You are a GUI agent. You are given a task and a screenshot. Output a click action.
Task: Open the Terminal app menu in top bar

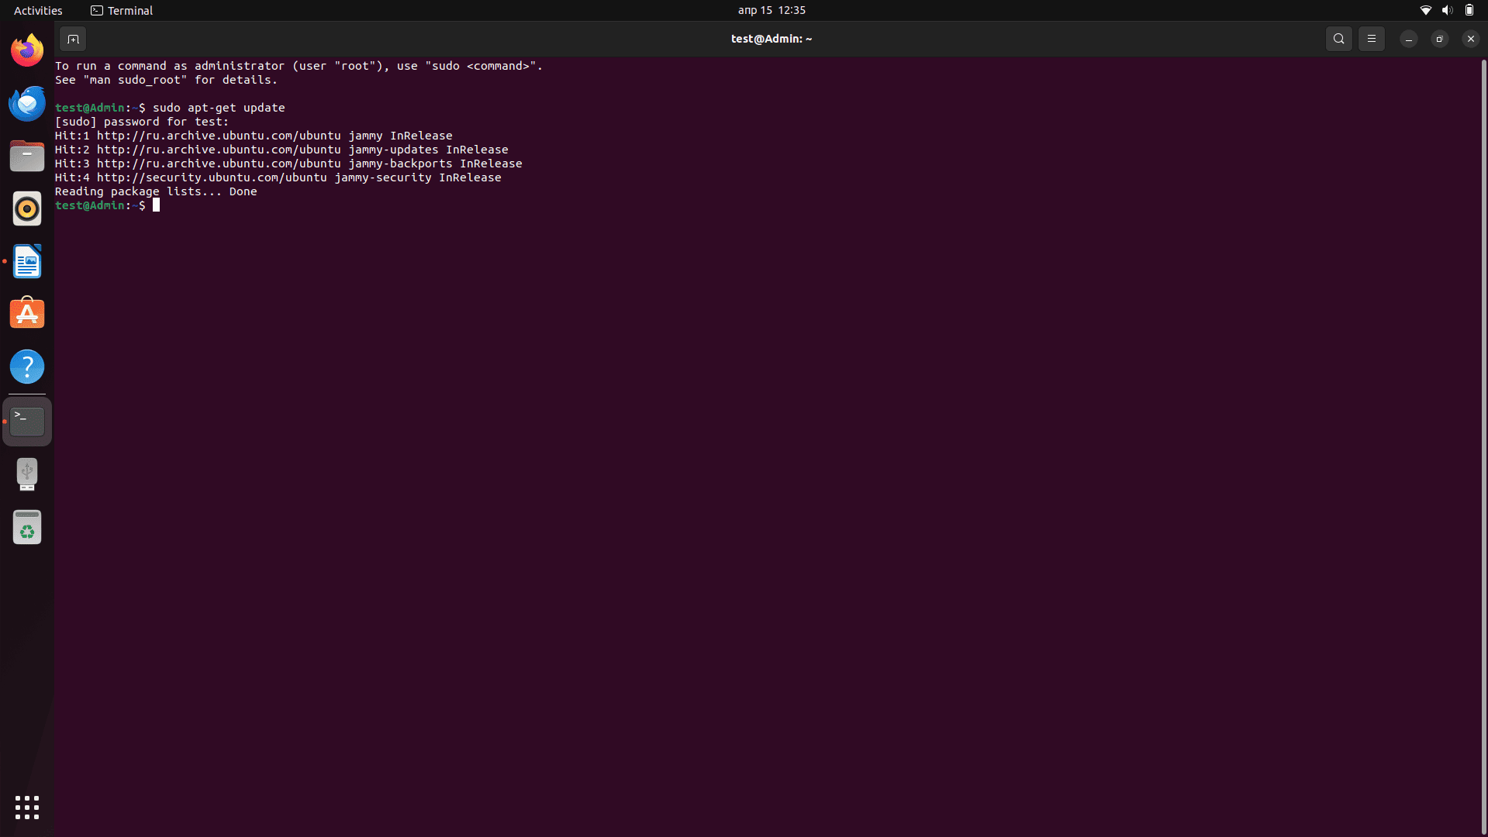tap(122, 11)
